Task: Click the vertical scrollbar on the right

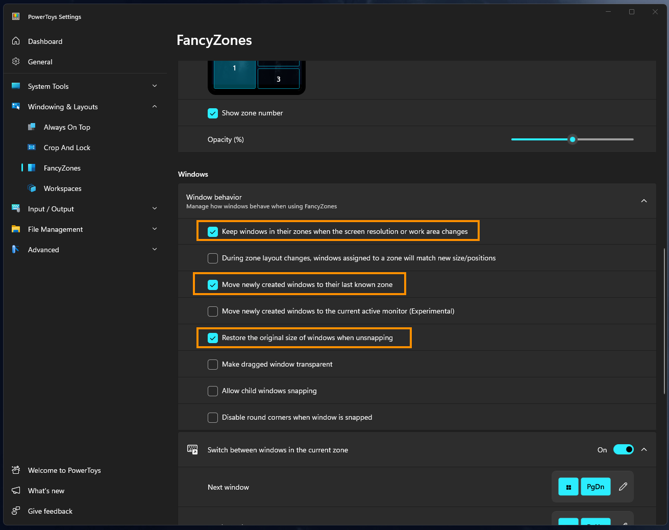Action: point(664,321)
